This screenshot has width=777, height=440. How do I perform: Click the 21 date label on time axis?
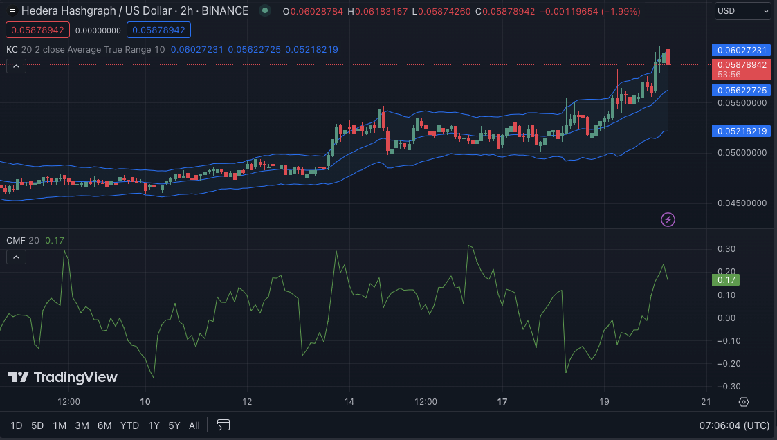pyautogui.click(x=706, y=402)
